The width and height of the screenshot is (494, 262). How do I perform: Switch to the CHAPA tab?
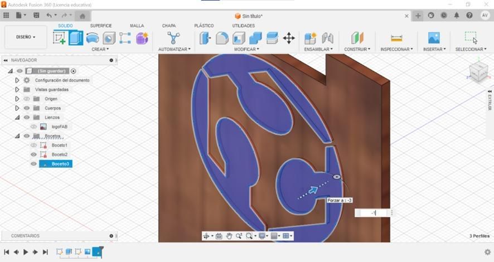(x=169, y=26)
